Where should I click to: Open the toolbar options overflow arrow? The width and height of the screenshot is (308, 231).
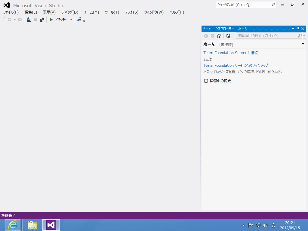coord(84,21)
